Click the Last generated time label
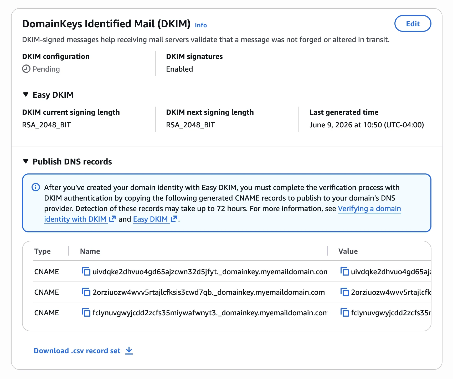453x379 pixels. coord(344,112)
